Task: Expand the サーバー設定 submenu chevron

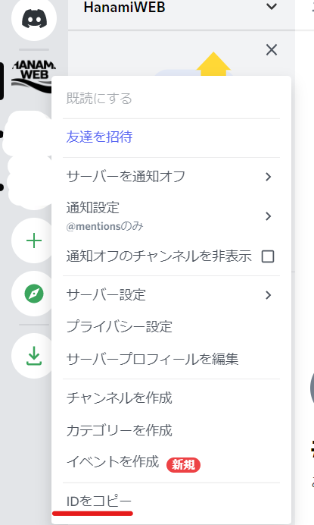Action: [268, 294]
